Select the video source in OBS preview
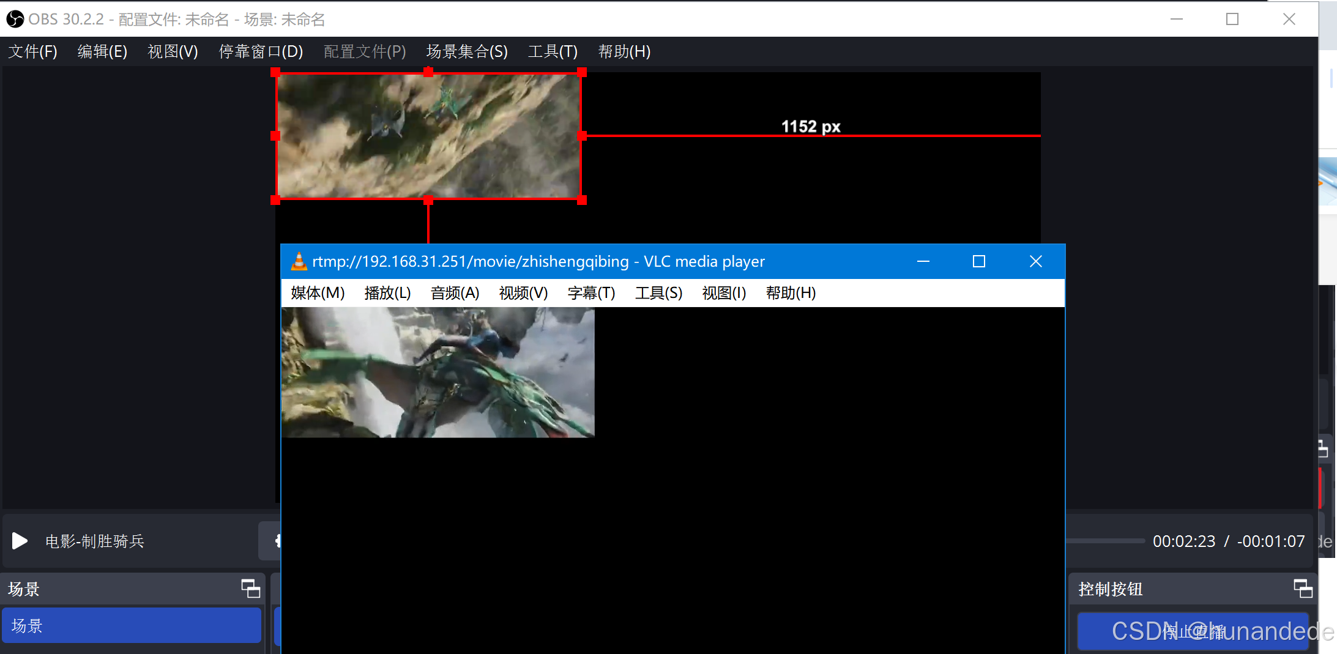Screen dimensions: 1337x654 [x=428, y=136]
